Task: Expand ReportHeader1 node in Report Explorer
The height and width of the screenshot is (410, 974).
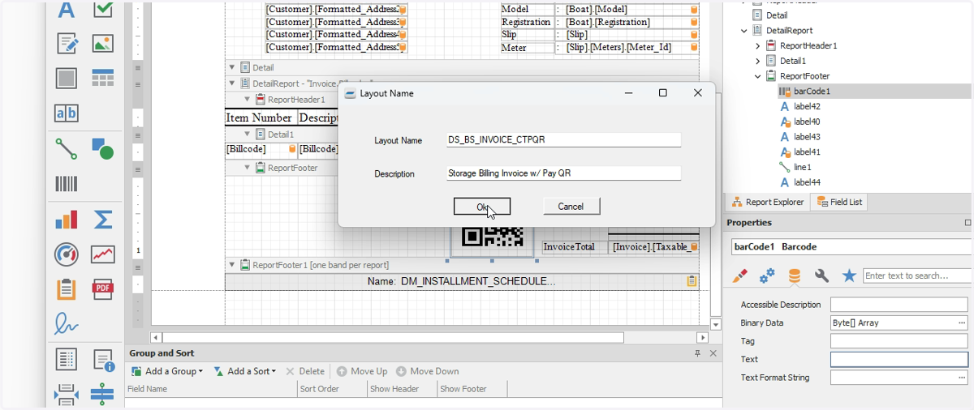Action: (x=758, y=46)
